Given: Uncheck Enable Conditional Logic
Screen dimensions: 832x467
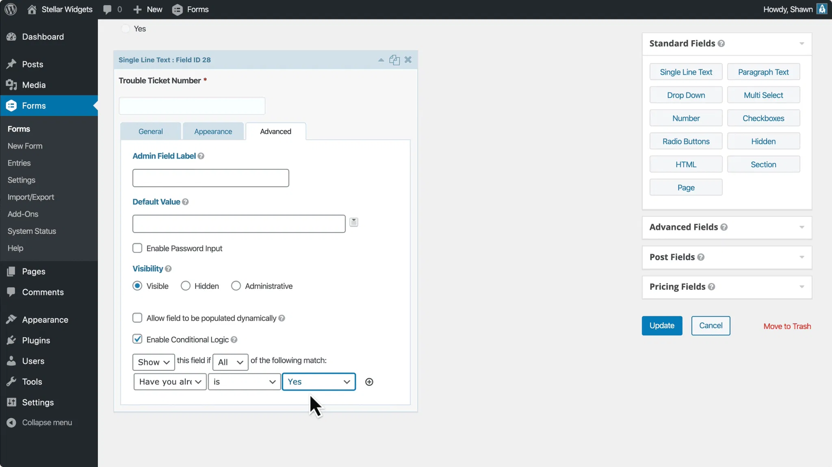Looking at the screenshot, I should pyautogui.click(x=137, y=339).
